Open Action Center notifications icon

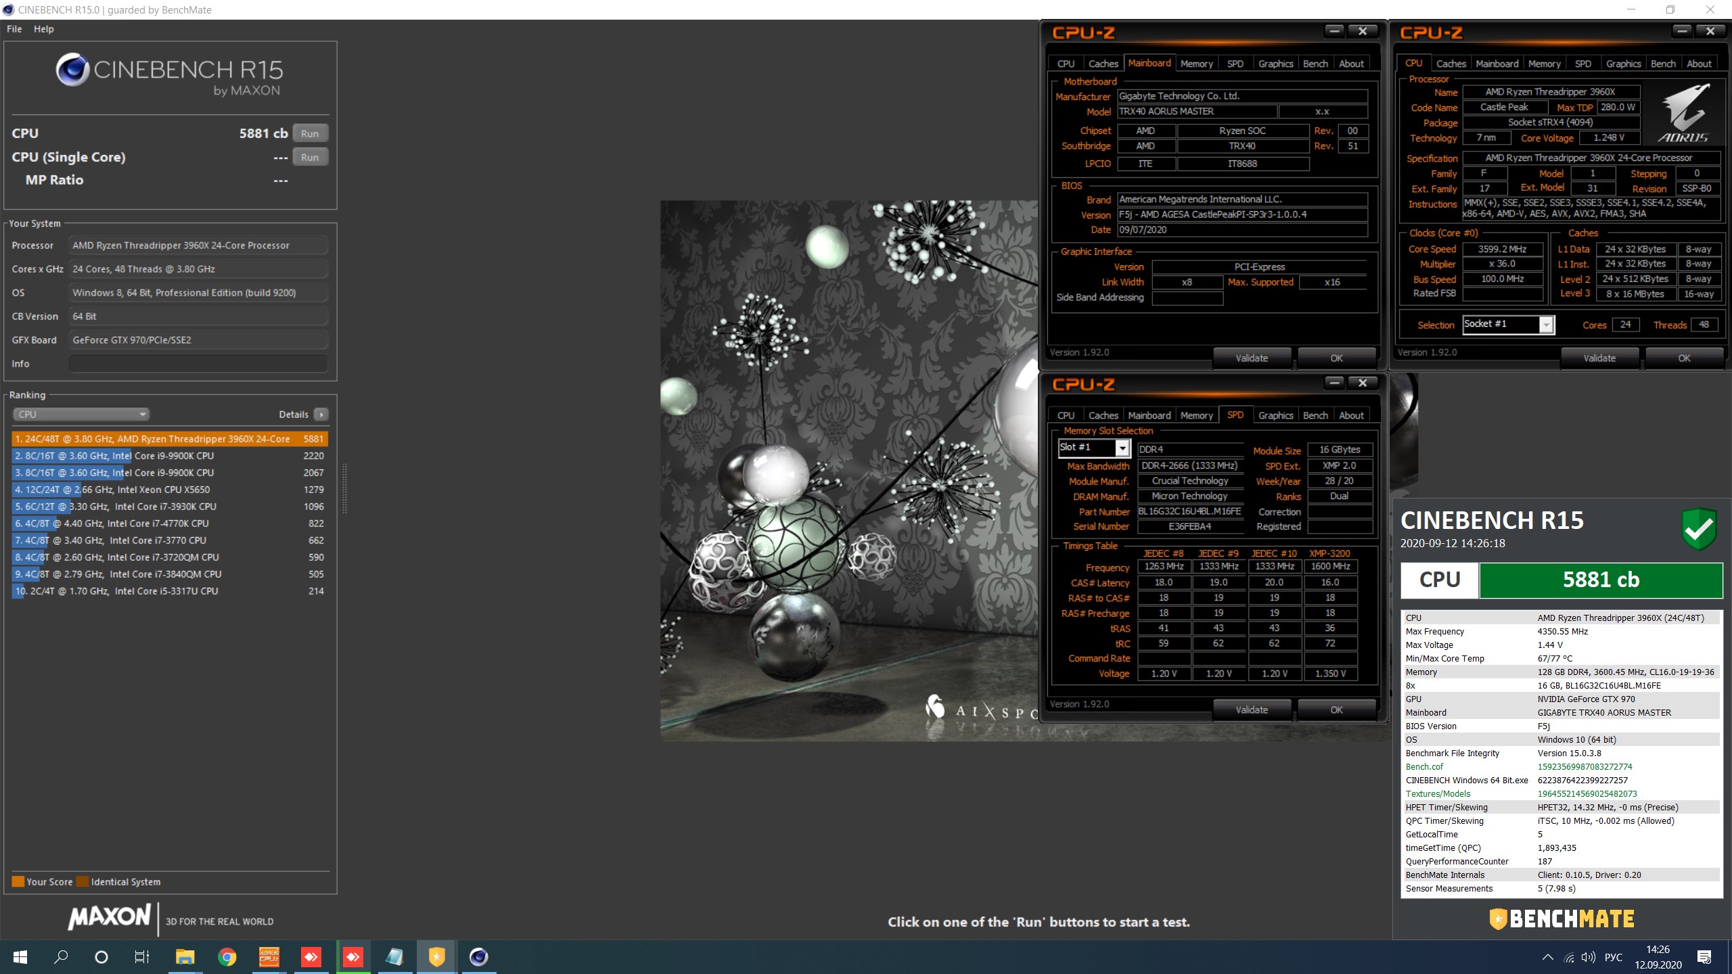pos(1704,957)
